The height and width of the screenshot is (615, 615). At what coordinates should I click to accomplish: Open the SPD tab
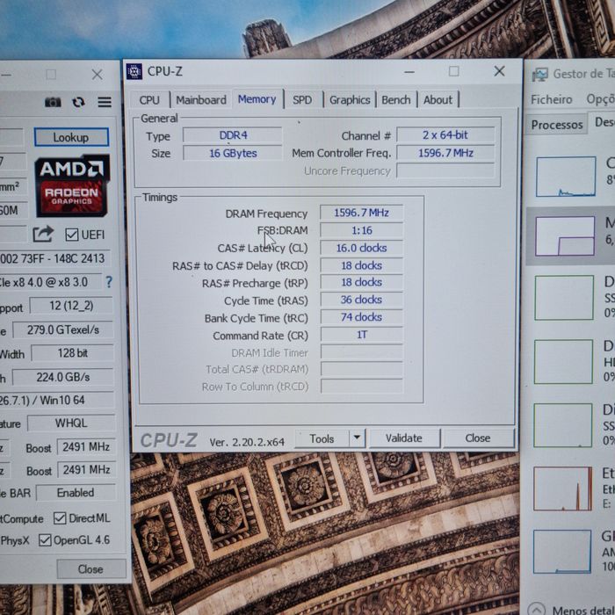pyautogui.click(x=302, y=100)
